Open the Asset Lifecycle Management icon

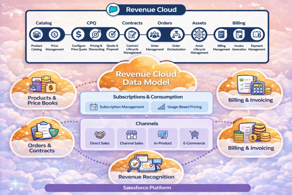point(199,35)
